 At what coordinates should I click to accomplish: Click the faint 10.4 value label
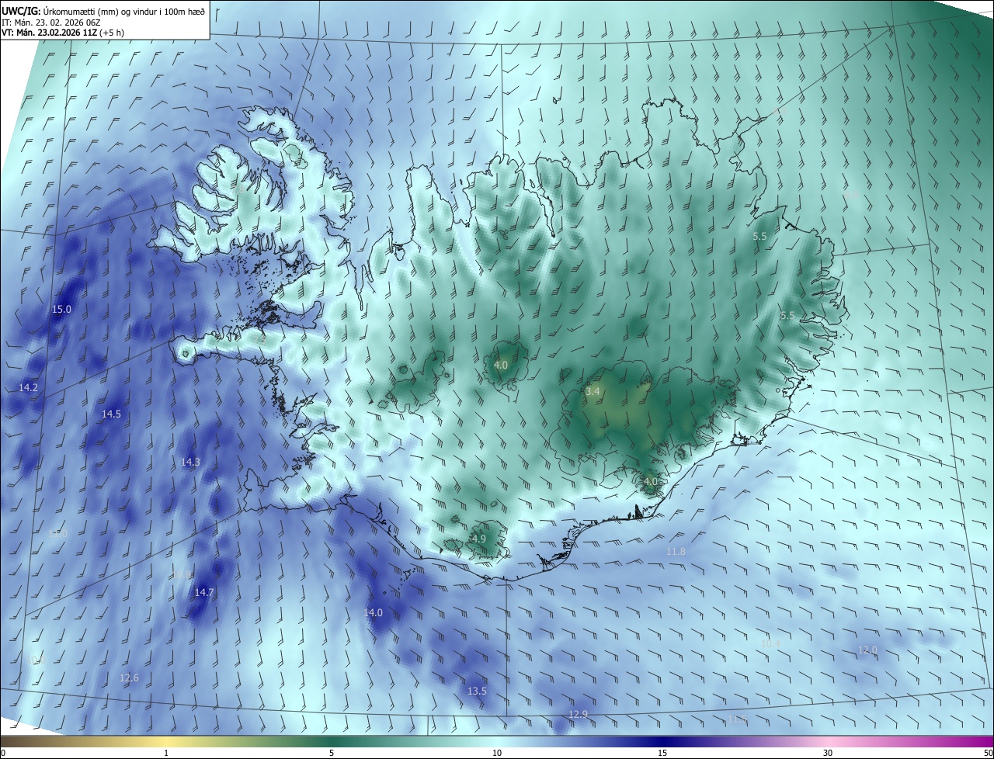770,643
